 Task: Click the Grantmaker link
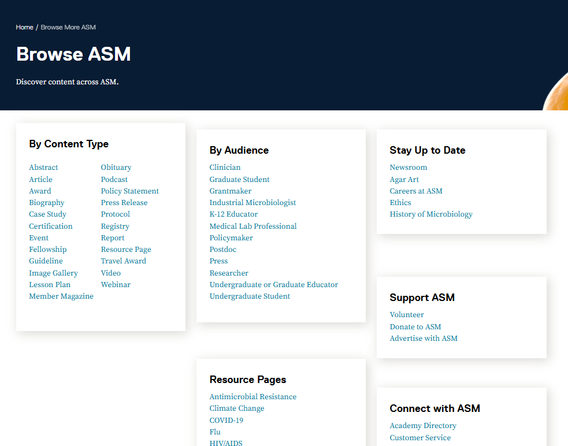[x=231, y=191]
